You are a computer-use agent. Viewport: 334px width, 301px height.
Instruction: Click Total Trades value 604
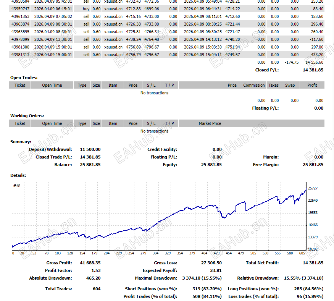pyautogui.click(x=97, y=289)
